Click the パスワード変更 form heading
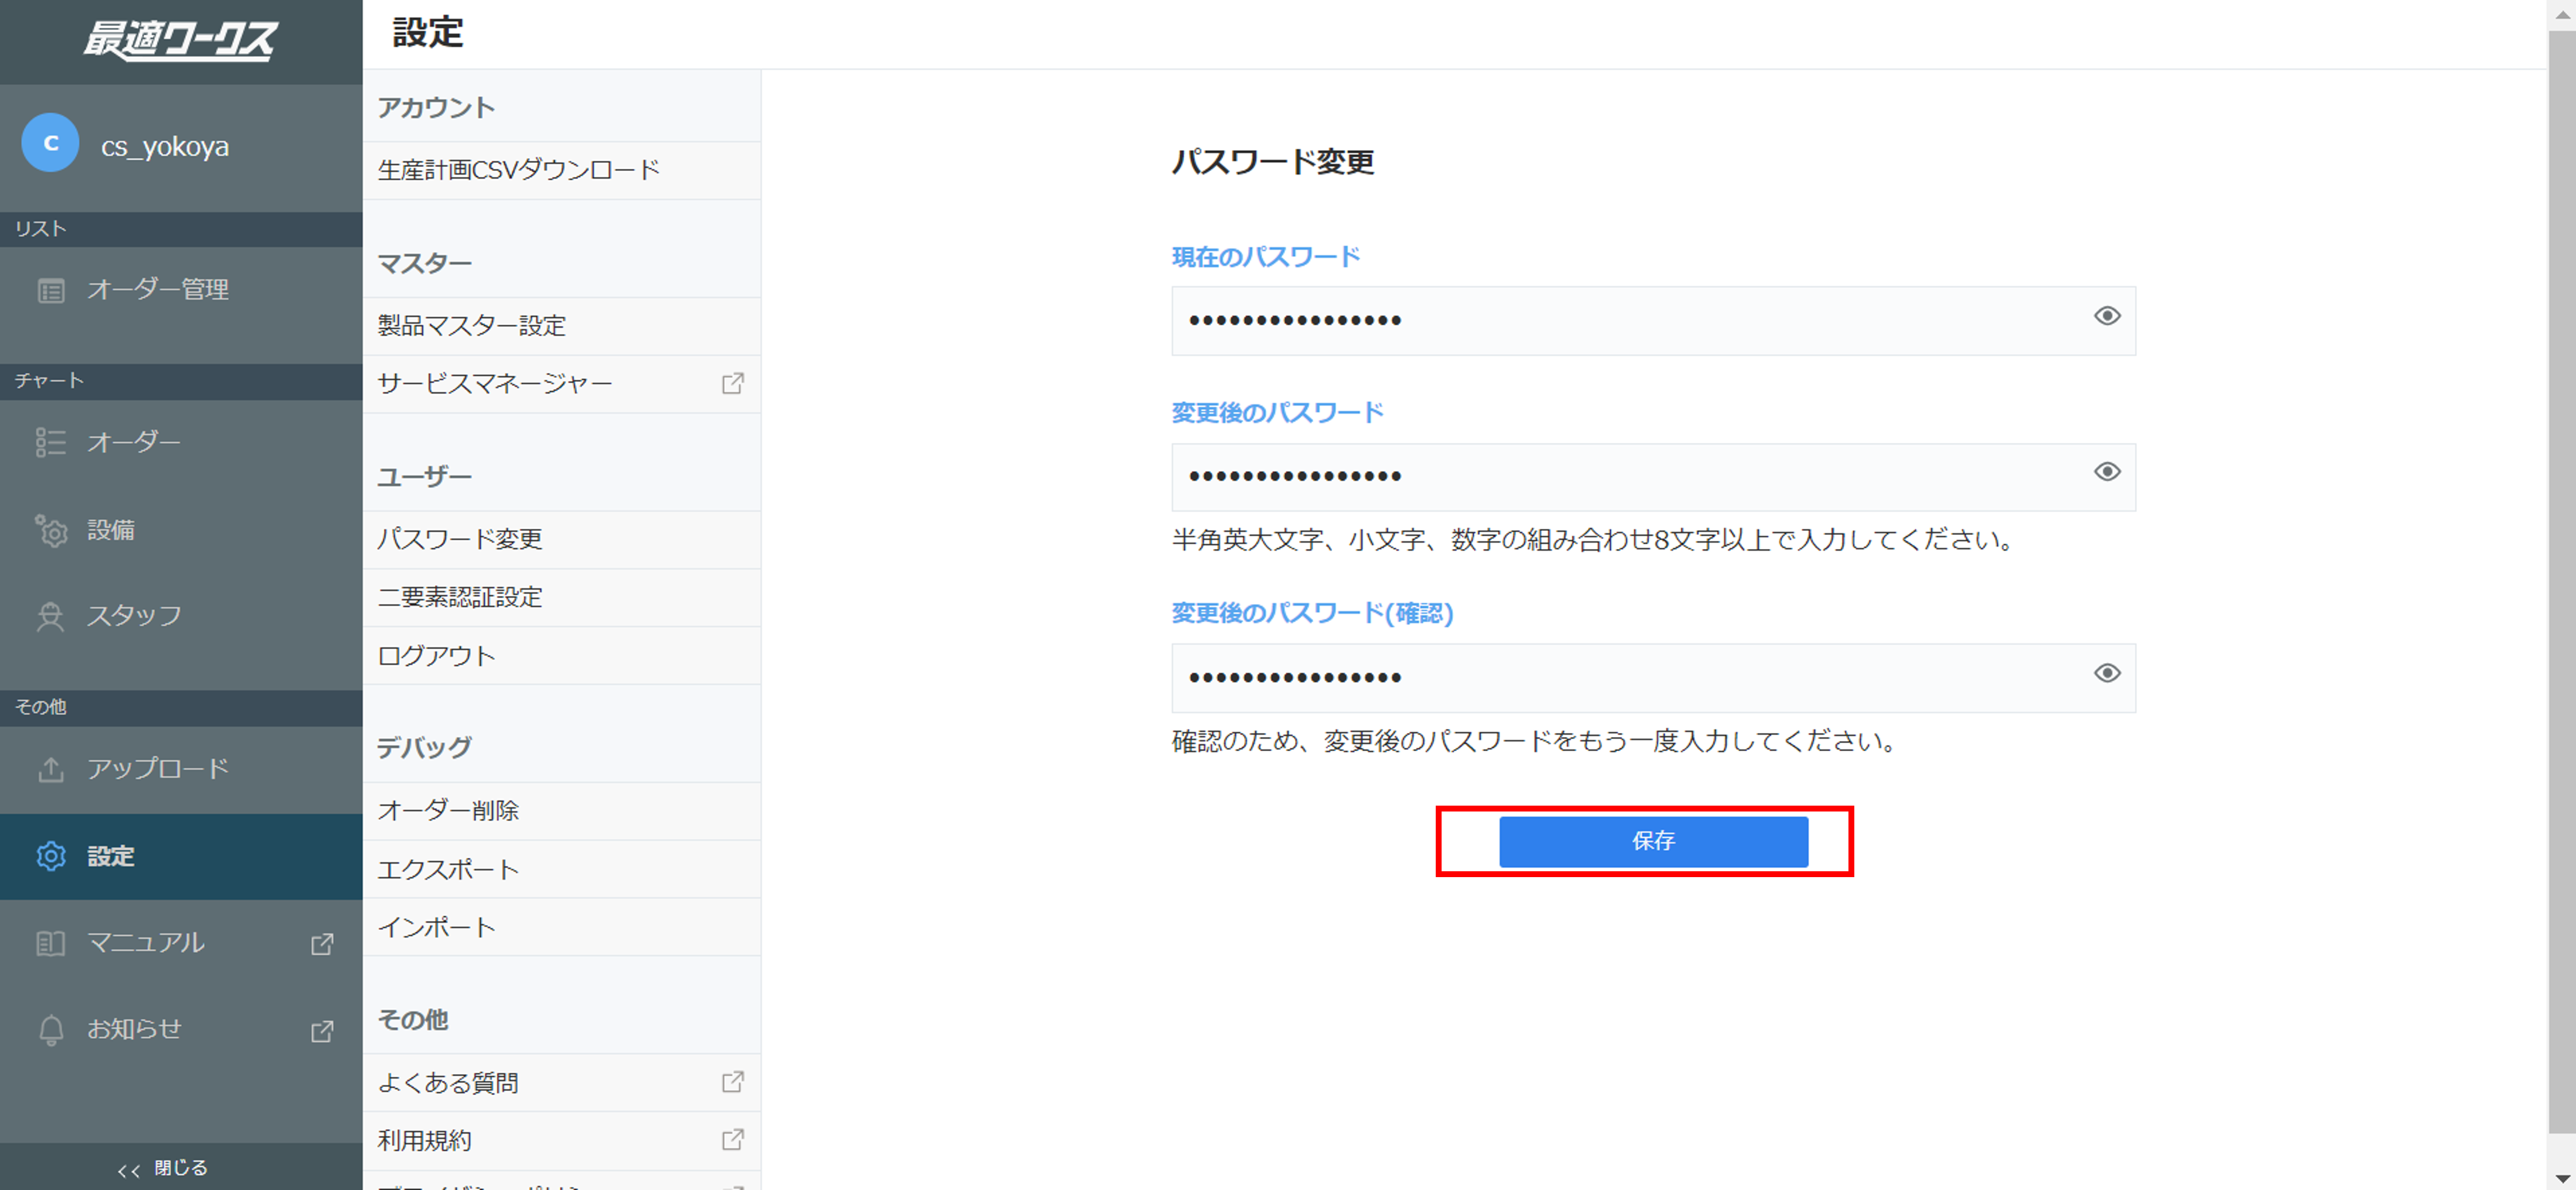The height and width of the screenshot is (1190, 2576). (x=1273, y=162)
